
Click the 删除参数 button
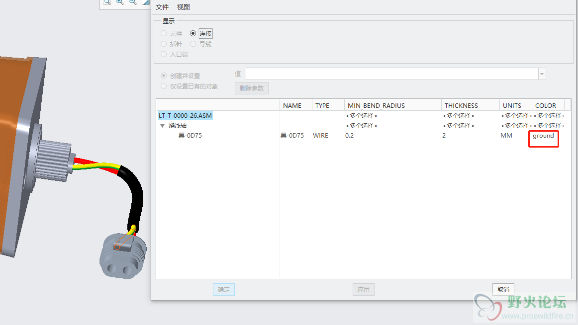click(x=251, y=88)
